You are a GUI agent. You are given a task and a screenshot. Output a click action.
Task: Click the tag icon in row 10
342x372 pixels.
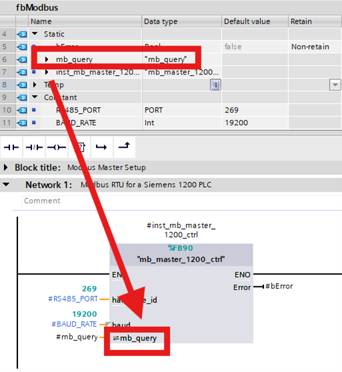(22, 110)
